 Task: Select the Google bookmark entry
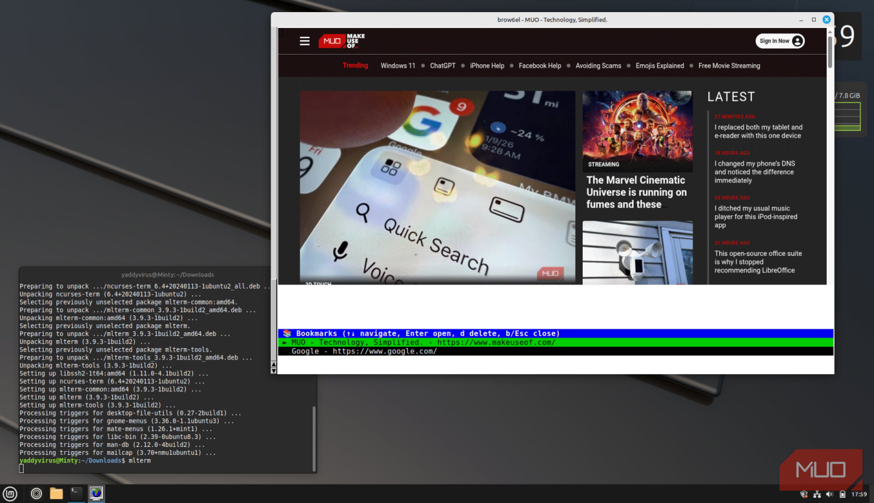click(555, 351)
